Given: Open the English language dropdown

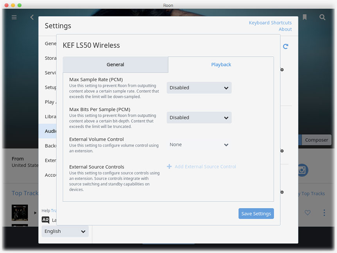Looking at the screenshot, I should [65, 231].
